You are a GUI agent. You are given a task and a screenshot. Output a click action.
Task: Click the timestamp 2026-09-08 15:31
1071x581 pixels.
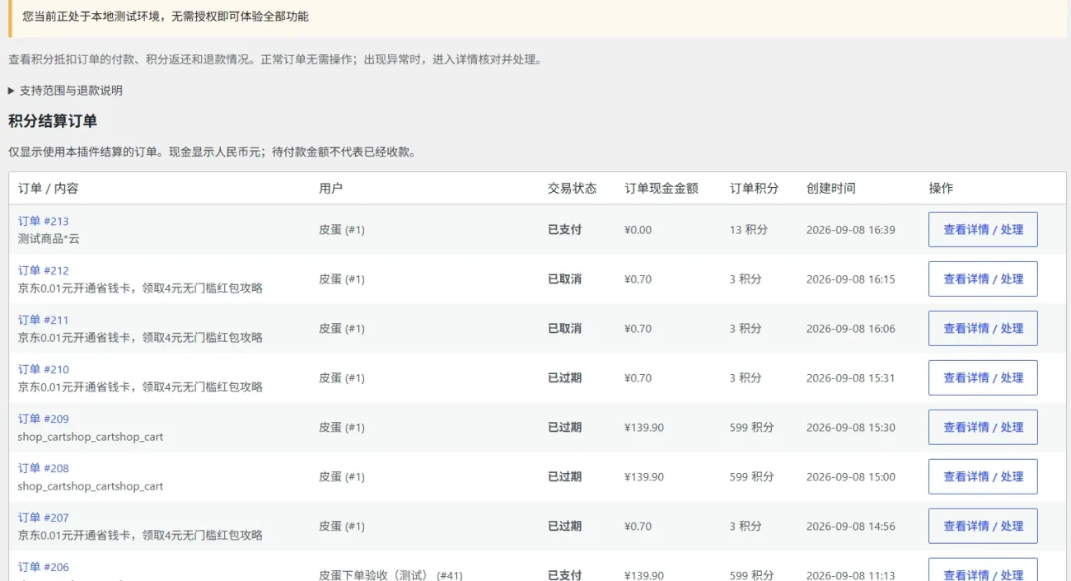pyautogui.click(x=850, y=378)
